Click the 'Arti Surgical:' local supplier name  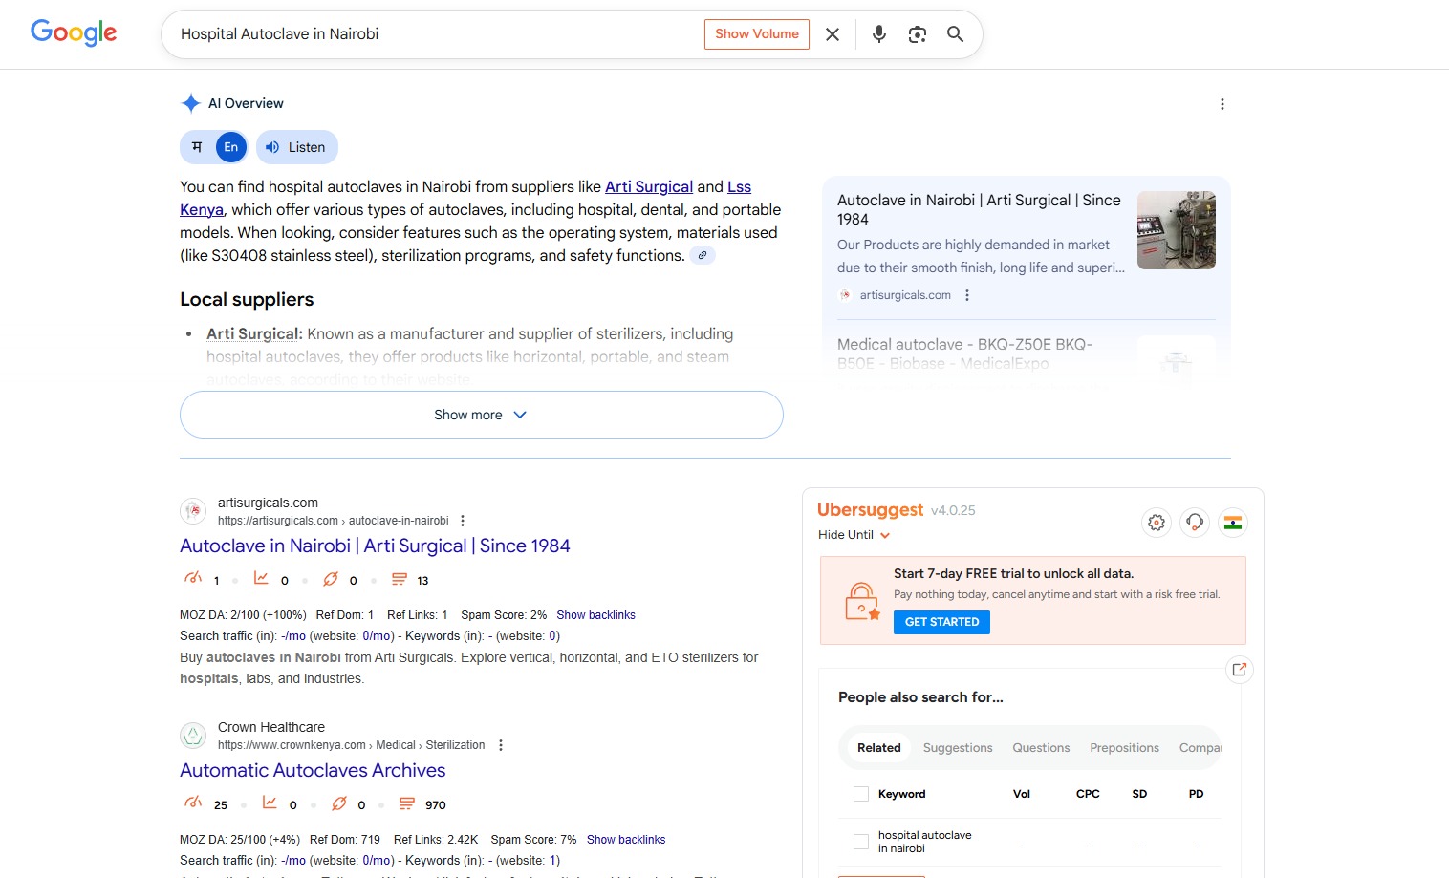click(254, 333)
